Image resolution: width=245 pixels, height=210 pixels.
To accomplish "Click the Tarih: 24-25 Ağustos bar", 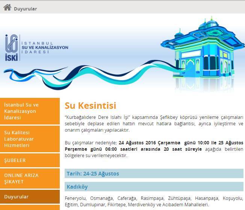I will pos(154,174).
